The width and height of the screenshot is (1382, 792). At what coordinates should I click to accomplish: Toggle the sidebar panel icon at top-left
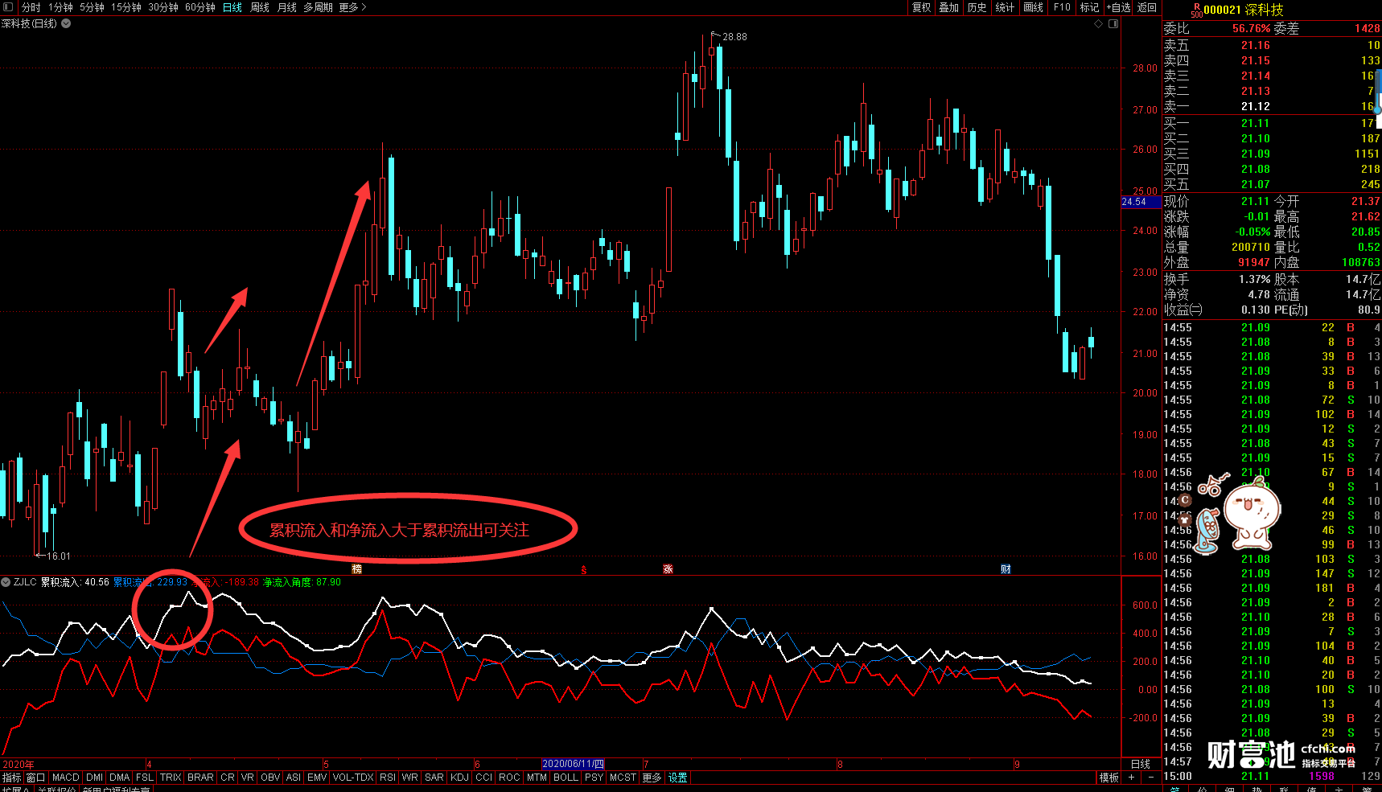(8, 7)
